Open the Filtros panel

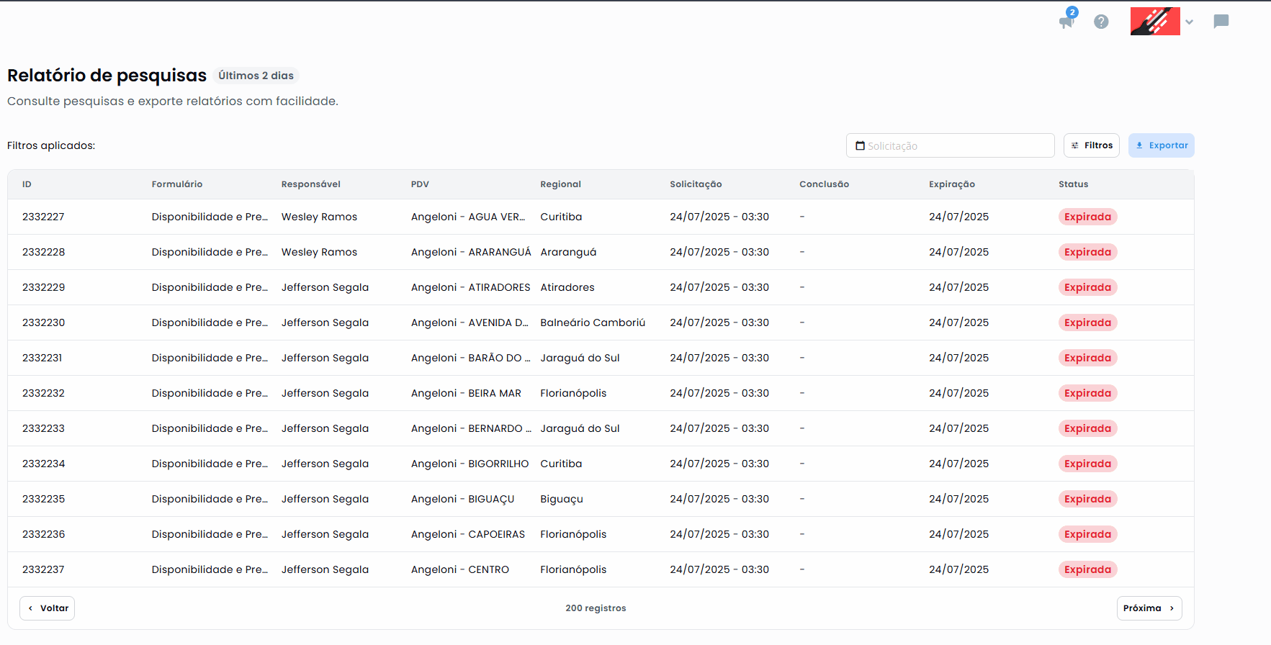point(1091,145)
